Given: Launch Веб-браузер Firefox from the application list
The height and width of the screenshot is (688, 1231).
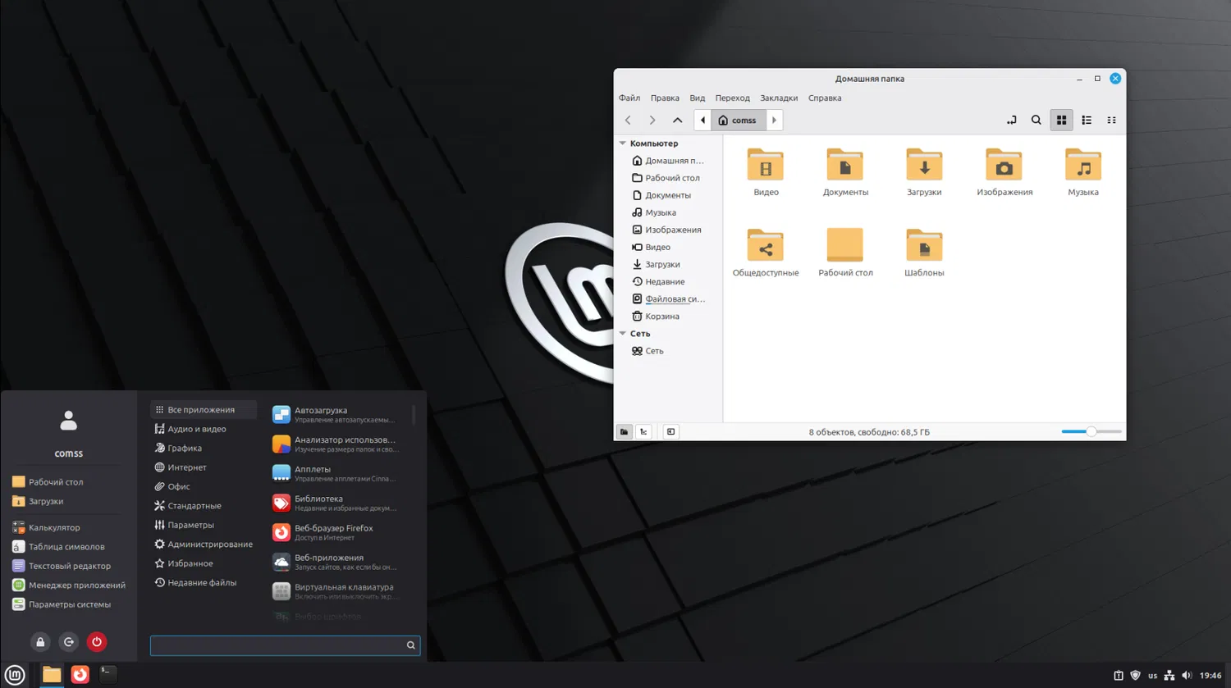Looking at the screenshot, I should coord(338,533).
